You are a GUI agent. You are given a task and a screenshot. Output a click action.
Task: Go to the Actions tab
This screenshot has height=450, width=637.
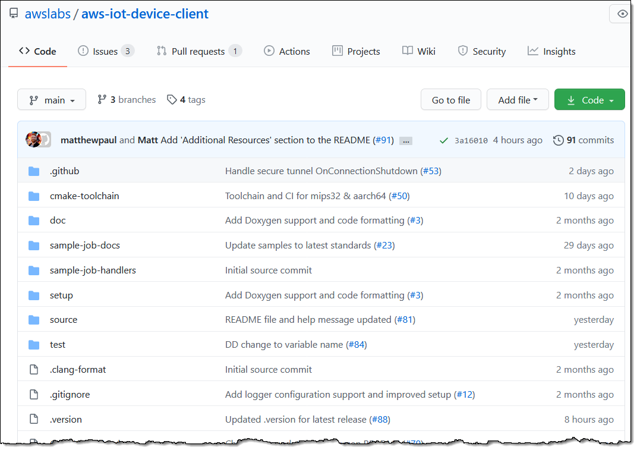click(x=287, y=51)
